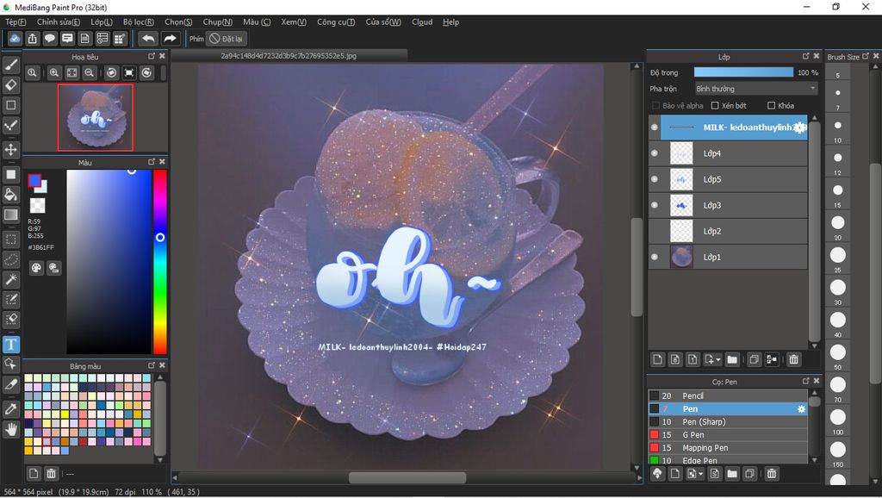The image size is (882, 498).
Task: Open the Lớp(L) menu
Action: point(102,22)
